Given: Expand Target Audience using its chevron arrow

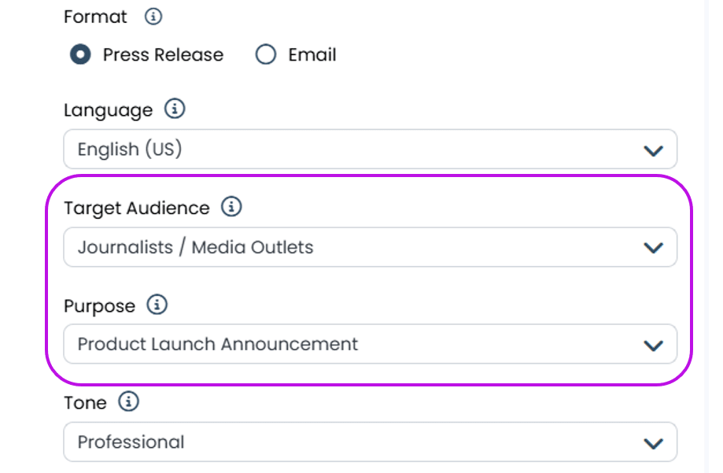Looking at the screenshot, I should [653, 248].
